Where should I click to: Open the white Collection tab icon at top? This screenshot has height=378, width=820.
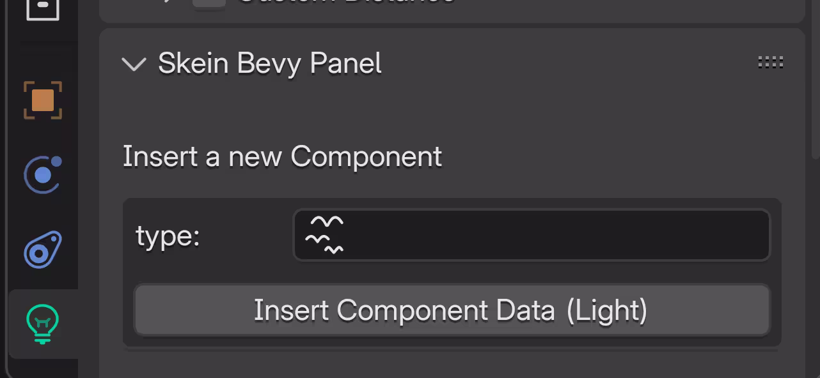pyautogui.click(x=43, y=8)
